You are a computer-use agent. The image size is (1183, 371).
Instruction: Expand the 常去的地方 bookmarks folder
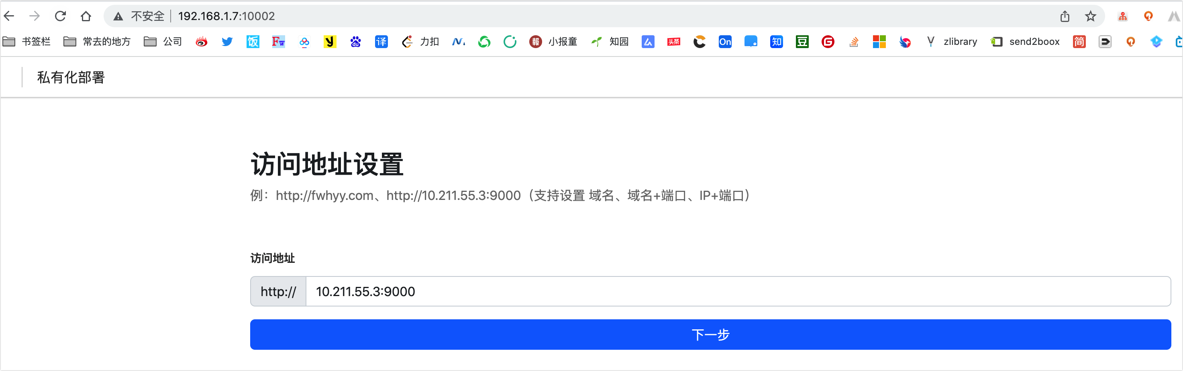(x=97, y=42)
